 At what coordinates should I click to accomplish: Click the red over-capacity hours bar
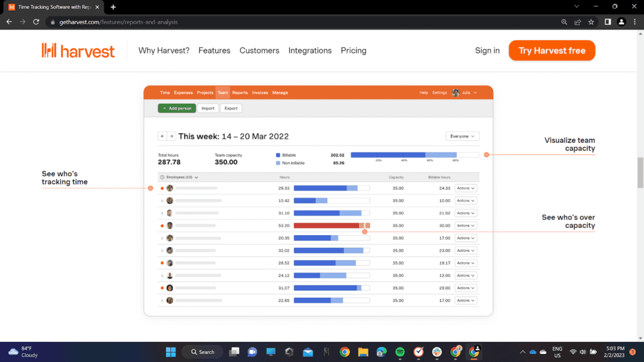(327, 225)
